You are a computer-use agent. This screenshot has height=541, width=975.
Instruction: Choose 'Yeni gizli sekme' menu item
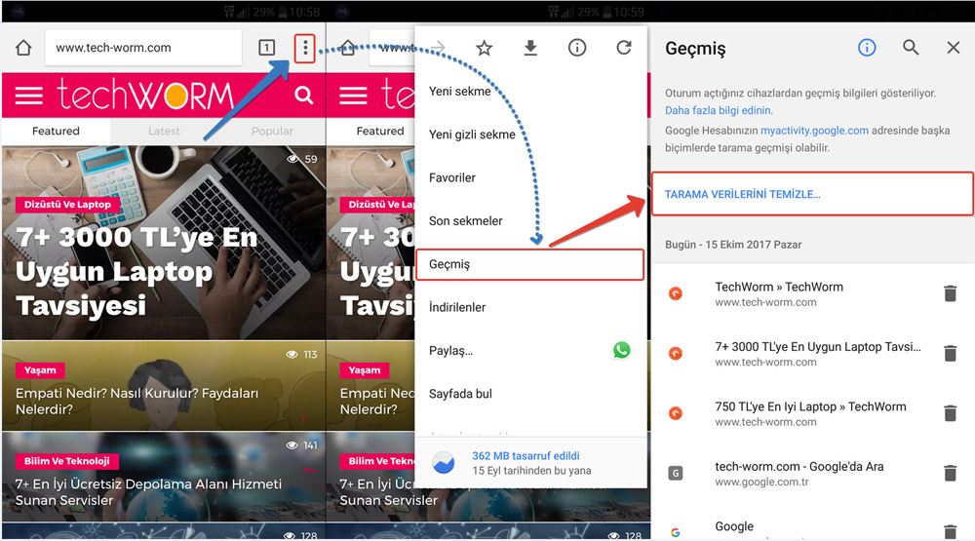(x=472, y=135)
